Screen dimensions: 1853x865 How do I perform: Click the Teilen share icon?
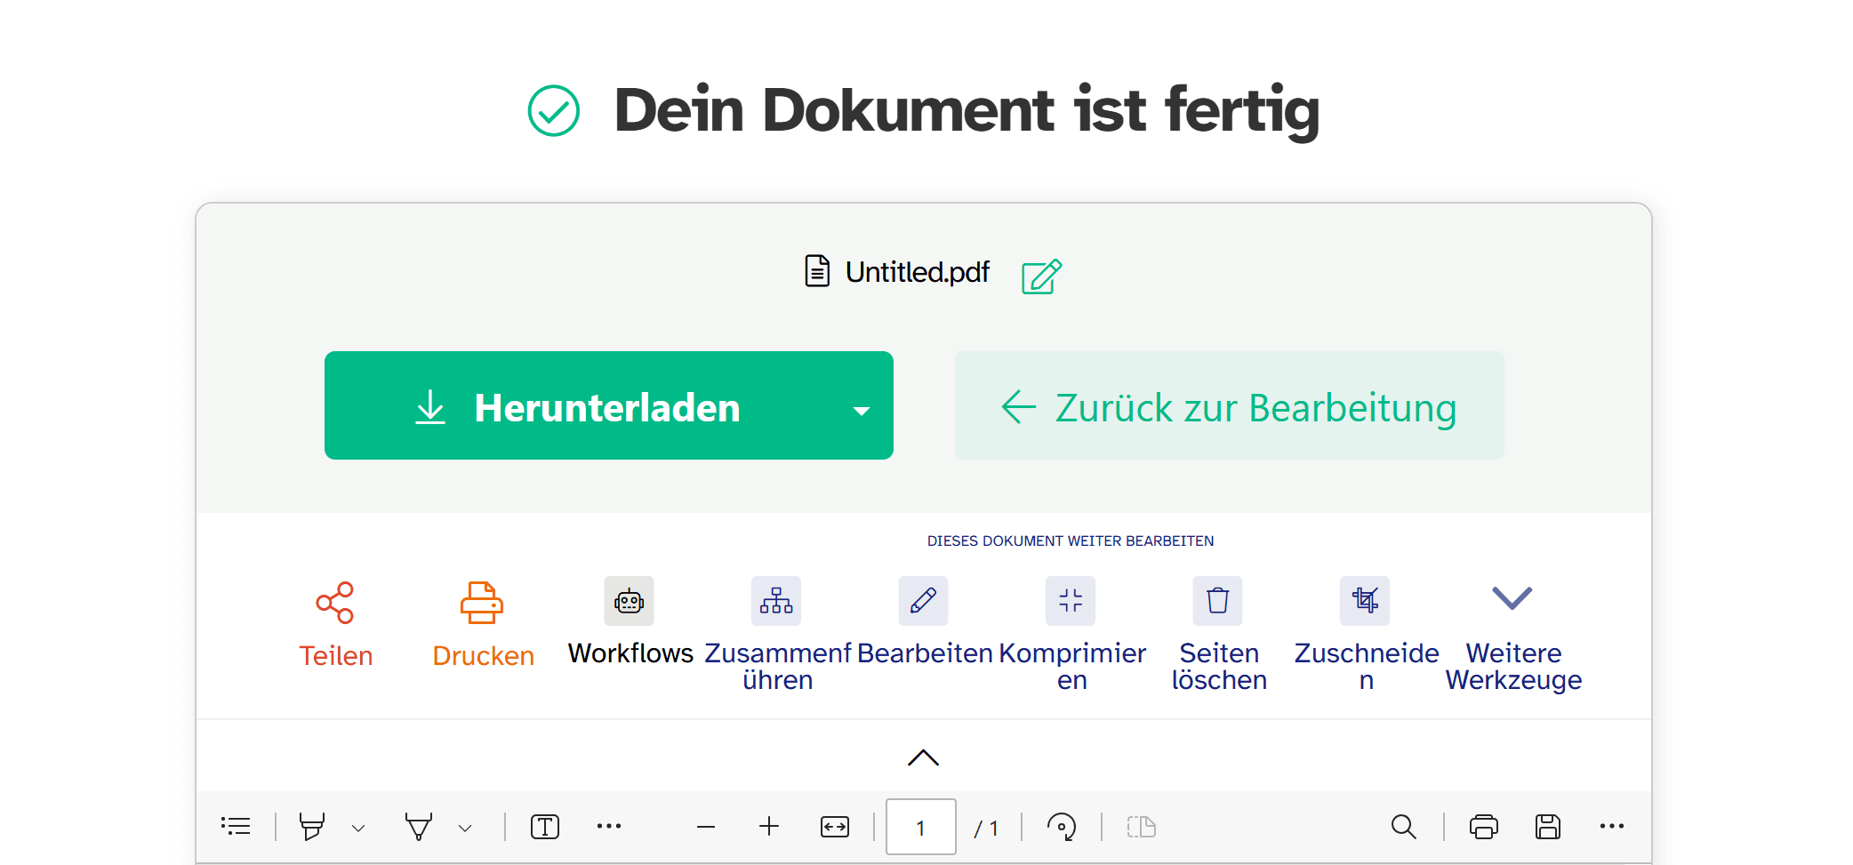(x=335, y=604)
